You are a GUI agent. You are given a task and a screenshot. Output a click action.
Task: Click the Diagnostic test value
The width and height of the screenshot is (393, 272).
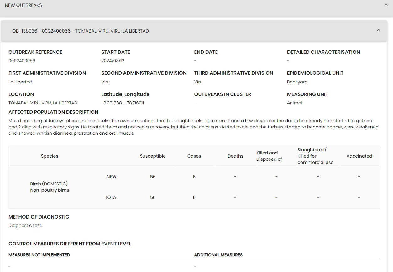(x=25, y=225)
